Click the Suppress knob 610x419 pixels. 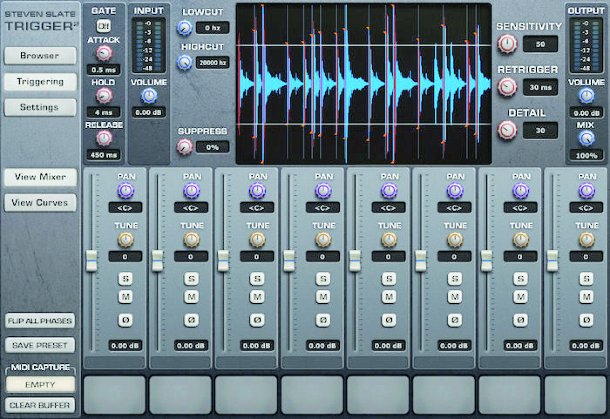[185, 147]
